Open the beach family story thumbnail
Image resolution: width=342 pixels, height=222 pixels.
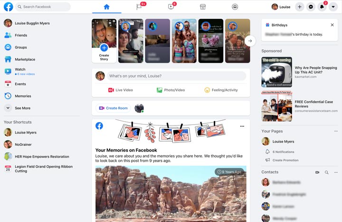[184, 41]
